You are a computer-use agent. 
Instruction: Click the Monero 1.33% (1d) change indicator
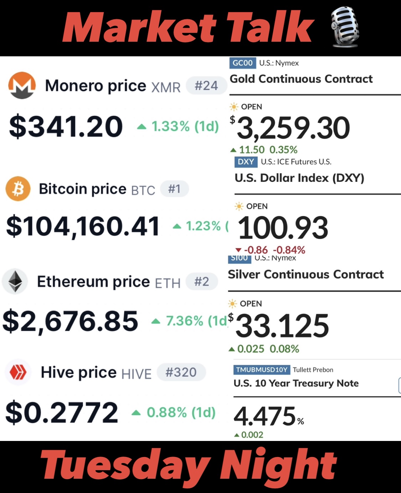point(178,126)
